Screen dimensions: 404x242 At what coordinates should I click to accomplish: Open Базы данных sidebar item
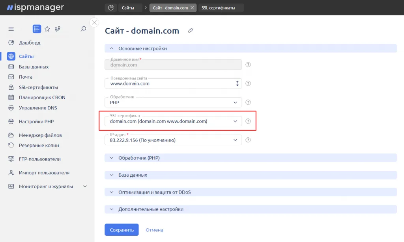pyautogui.click(x=34, y=67)
